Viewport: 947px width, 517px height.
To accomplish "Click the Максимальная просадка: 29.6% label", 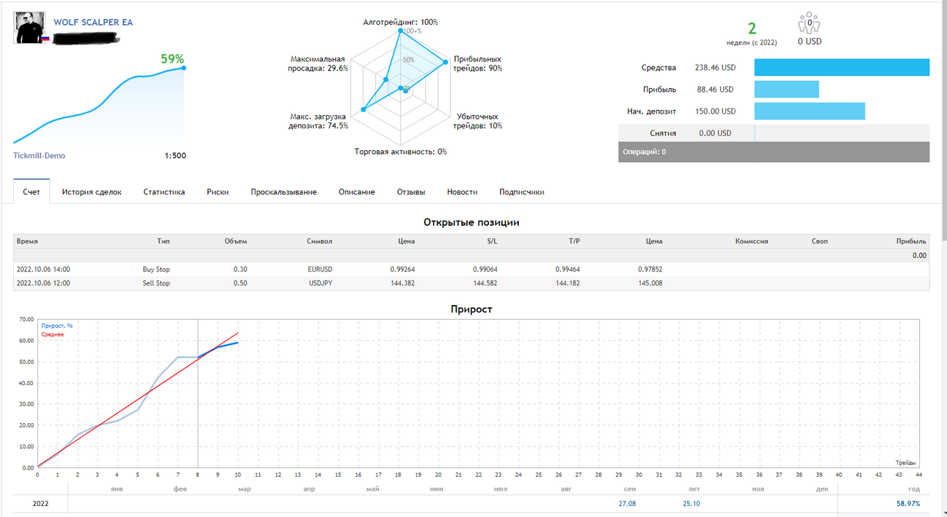I will pyautogui.click(x=319, y=63).
